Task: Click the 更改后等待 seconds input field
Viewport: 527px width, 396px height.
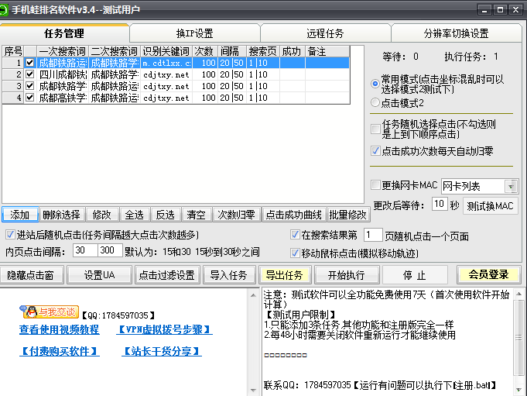Action: pos(439,205)
